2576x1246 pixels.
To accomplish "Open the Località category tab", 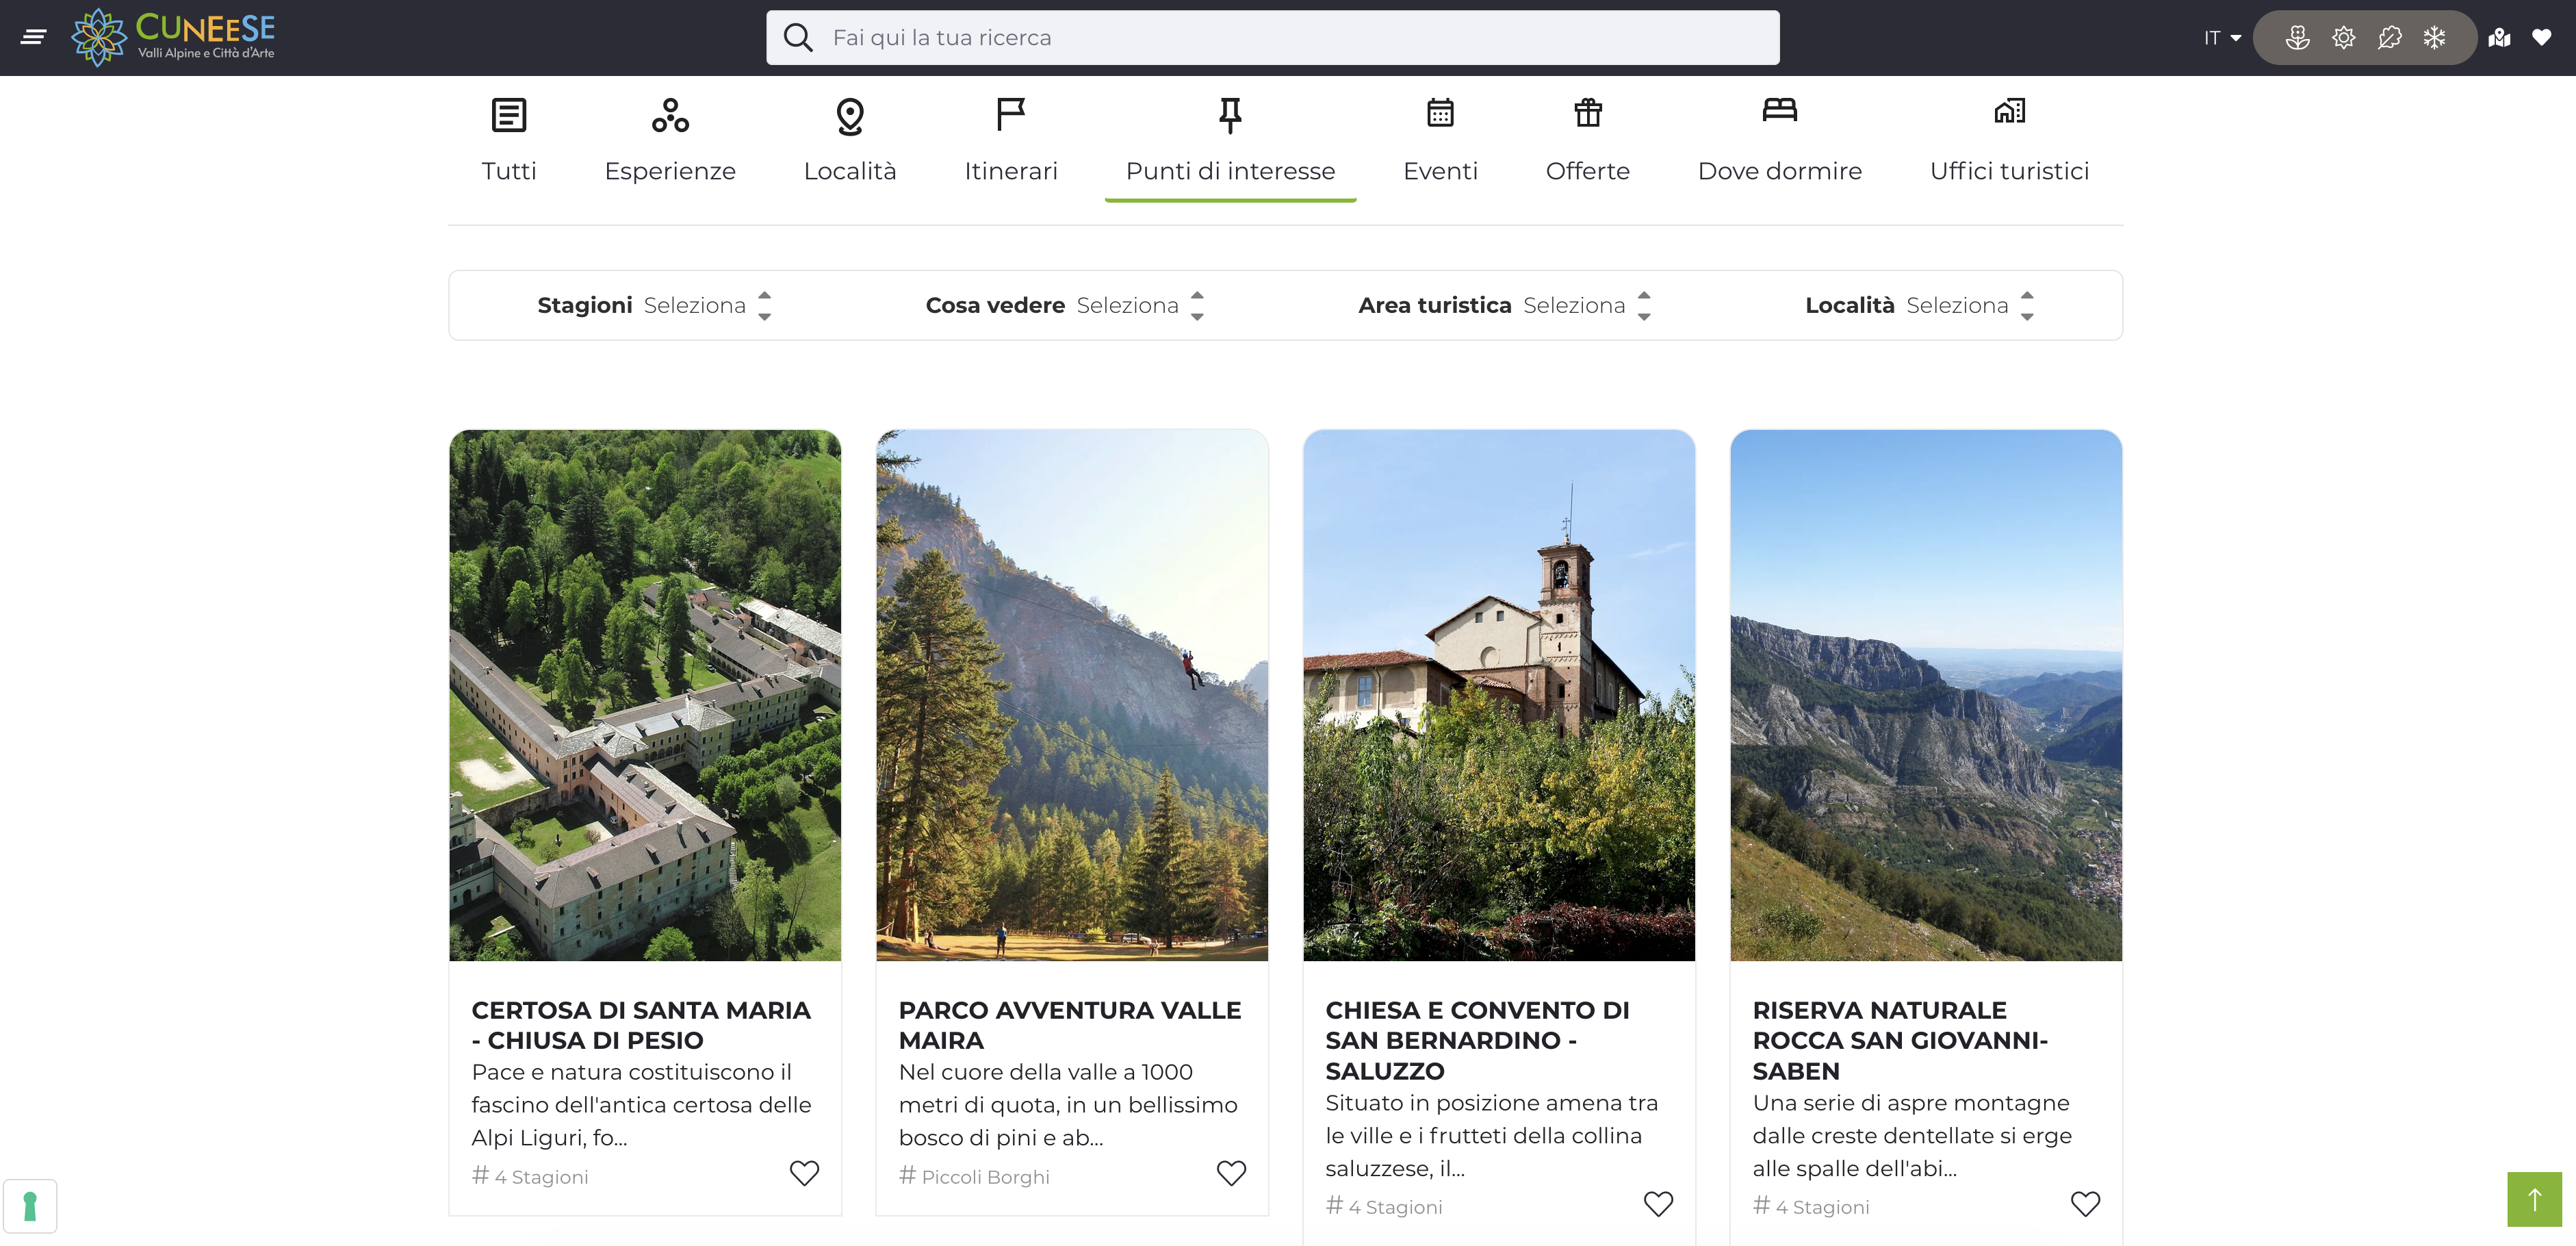I will pyautogui.click(x=850, y=142).
